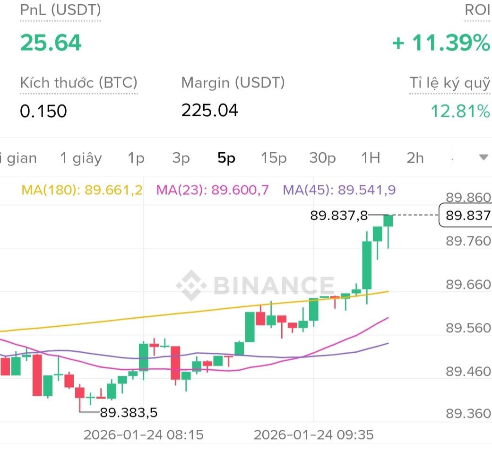Pick the 2h timeframe option

(x=415, y=158)
